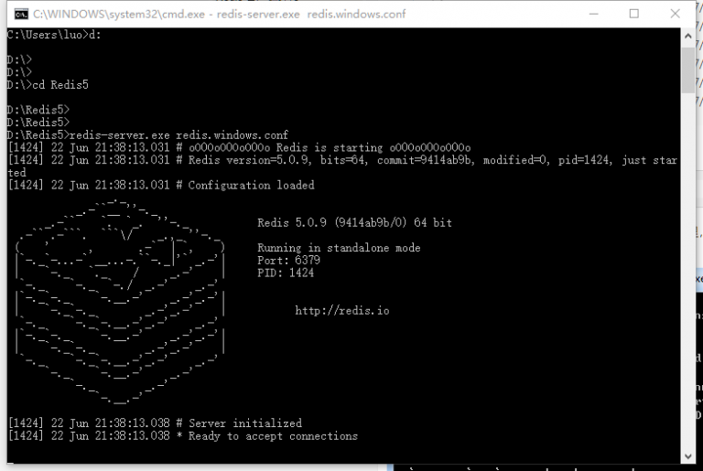Click the Redis ASCII art logo
The height and width of the screenshot is (471, 703).
119,302
